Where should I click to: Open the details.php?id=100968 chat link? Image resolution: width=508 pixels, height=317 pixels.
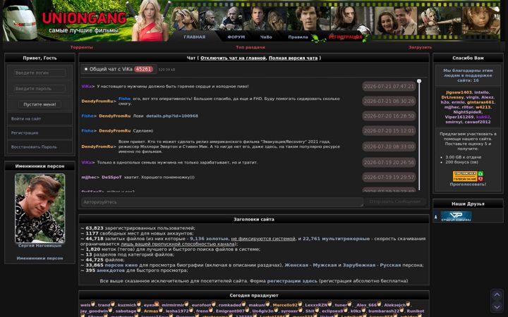click(x=171, y=116)
